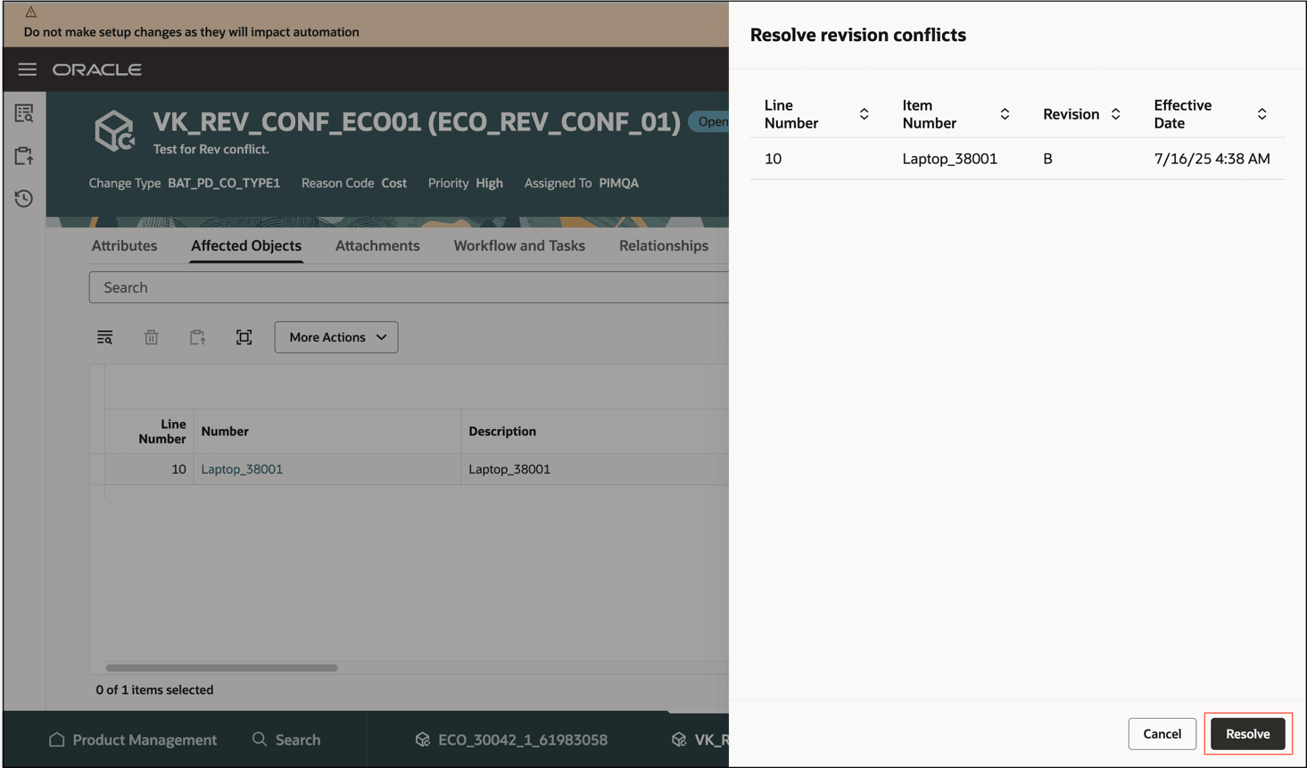The width and height of the screenshot is (1307, 768).
Task: Click the Priority High value
Action: pyautogui.click(x=489, y=183)
